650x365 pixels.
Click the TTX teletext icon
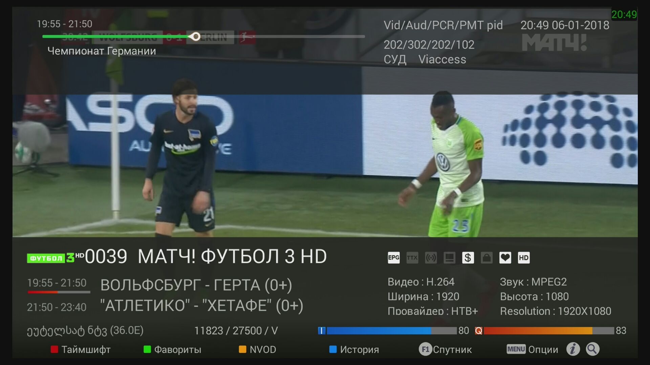pyautogui.click(x=412, y=258)
